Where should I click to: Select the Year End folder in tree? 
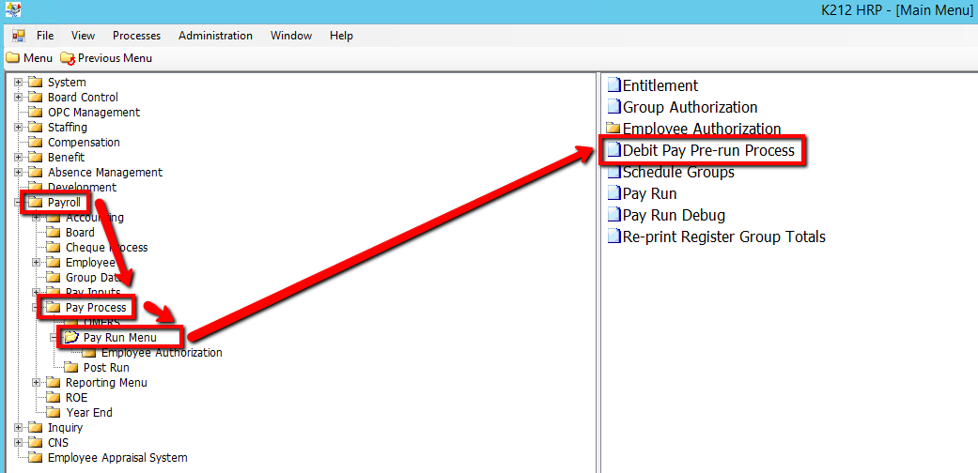88,413
